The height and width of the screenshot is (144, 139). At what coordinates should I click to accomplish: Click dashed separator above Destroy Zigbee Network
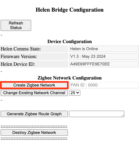[x=34, y=127]
